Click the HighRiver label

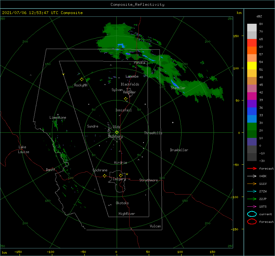click(x=127, y=214)
